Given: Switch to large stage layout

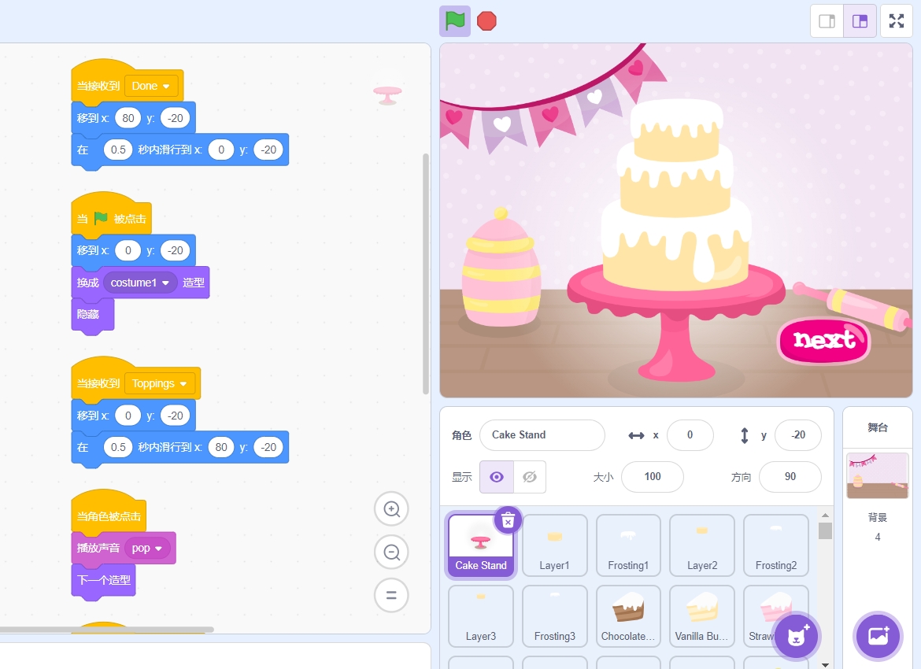Looking at the screenshot, I should click(860, 21).
